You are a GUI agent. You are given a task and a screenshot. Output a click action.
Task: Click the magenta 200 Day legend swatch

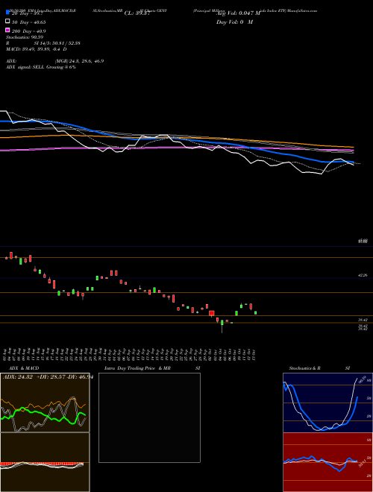tap(7, 30)
